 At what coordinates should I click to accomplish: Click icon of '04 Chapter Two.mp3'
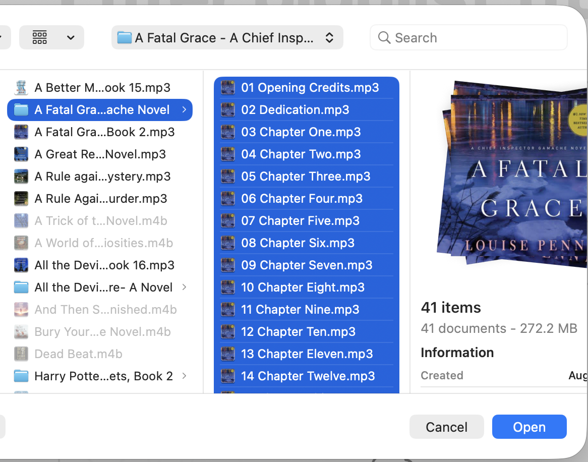coord(227,154)
